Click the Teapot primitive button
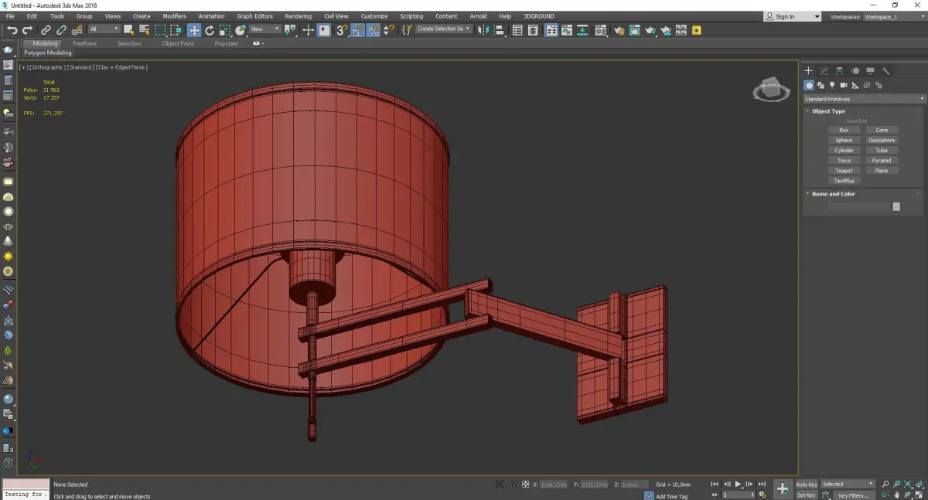This screenshot has width=928, height=500. [844, 171]
